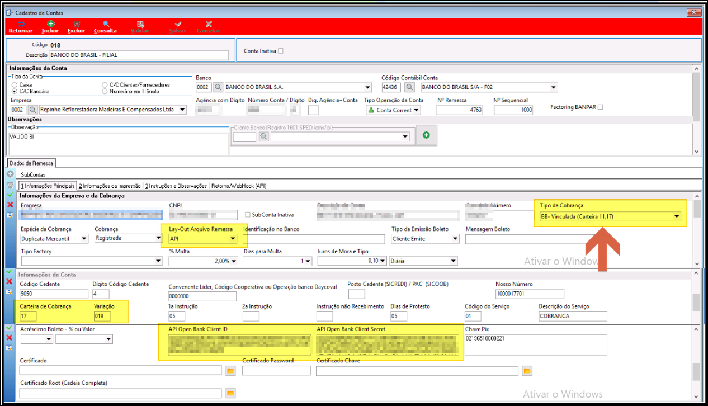Click red X beside Acréscimo Boleto section

9,337
